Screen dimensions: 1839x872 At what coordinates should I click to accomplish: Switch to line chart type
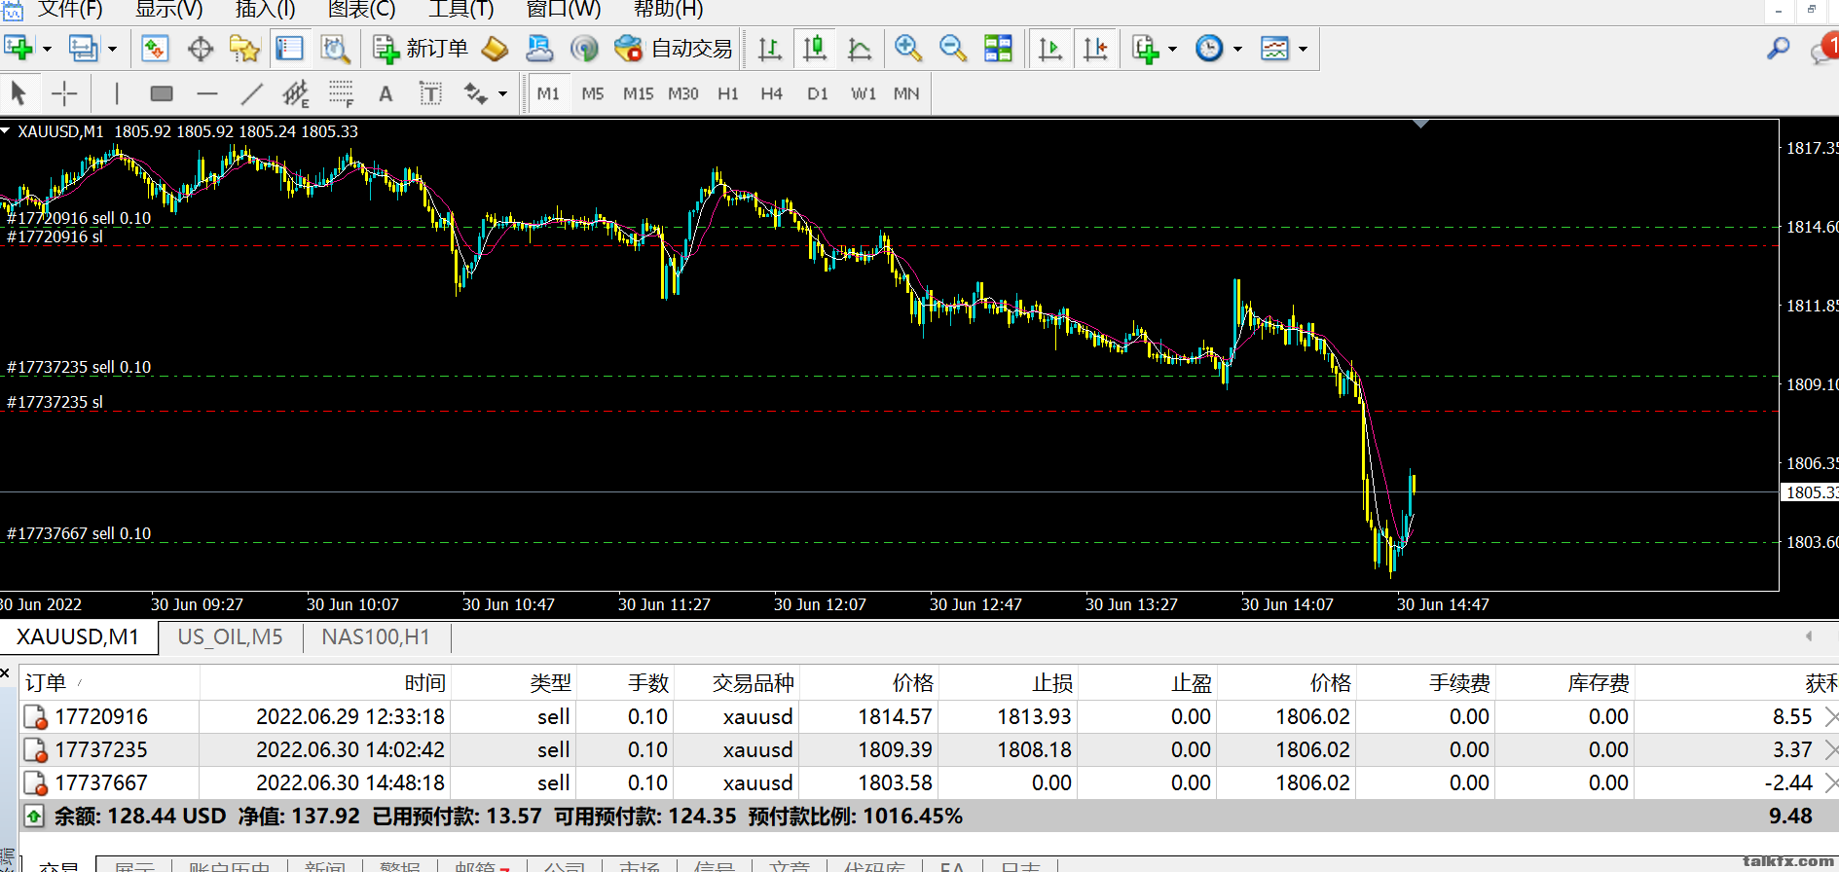860,49
